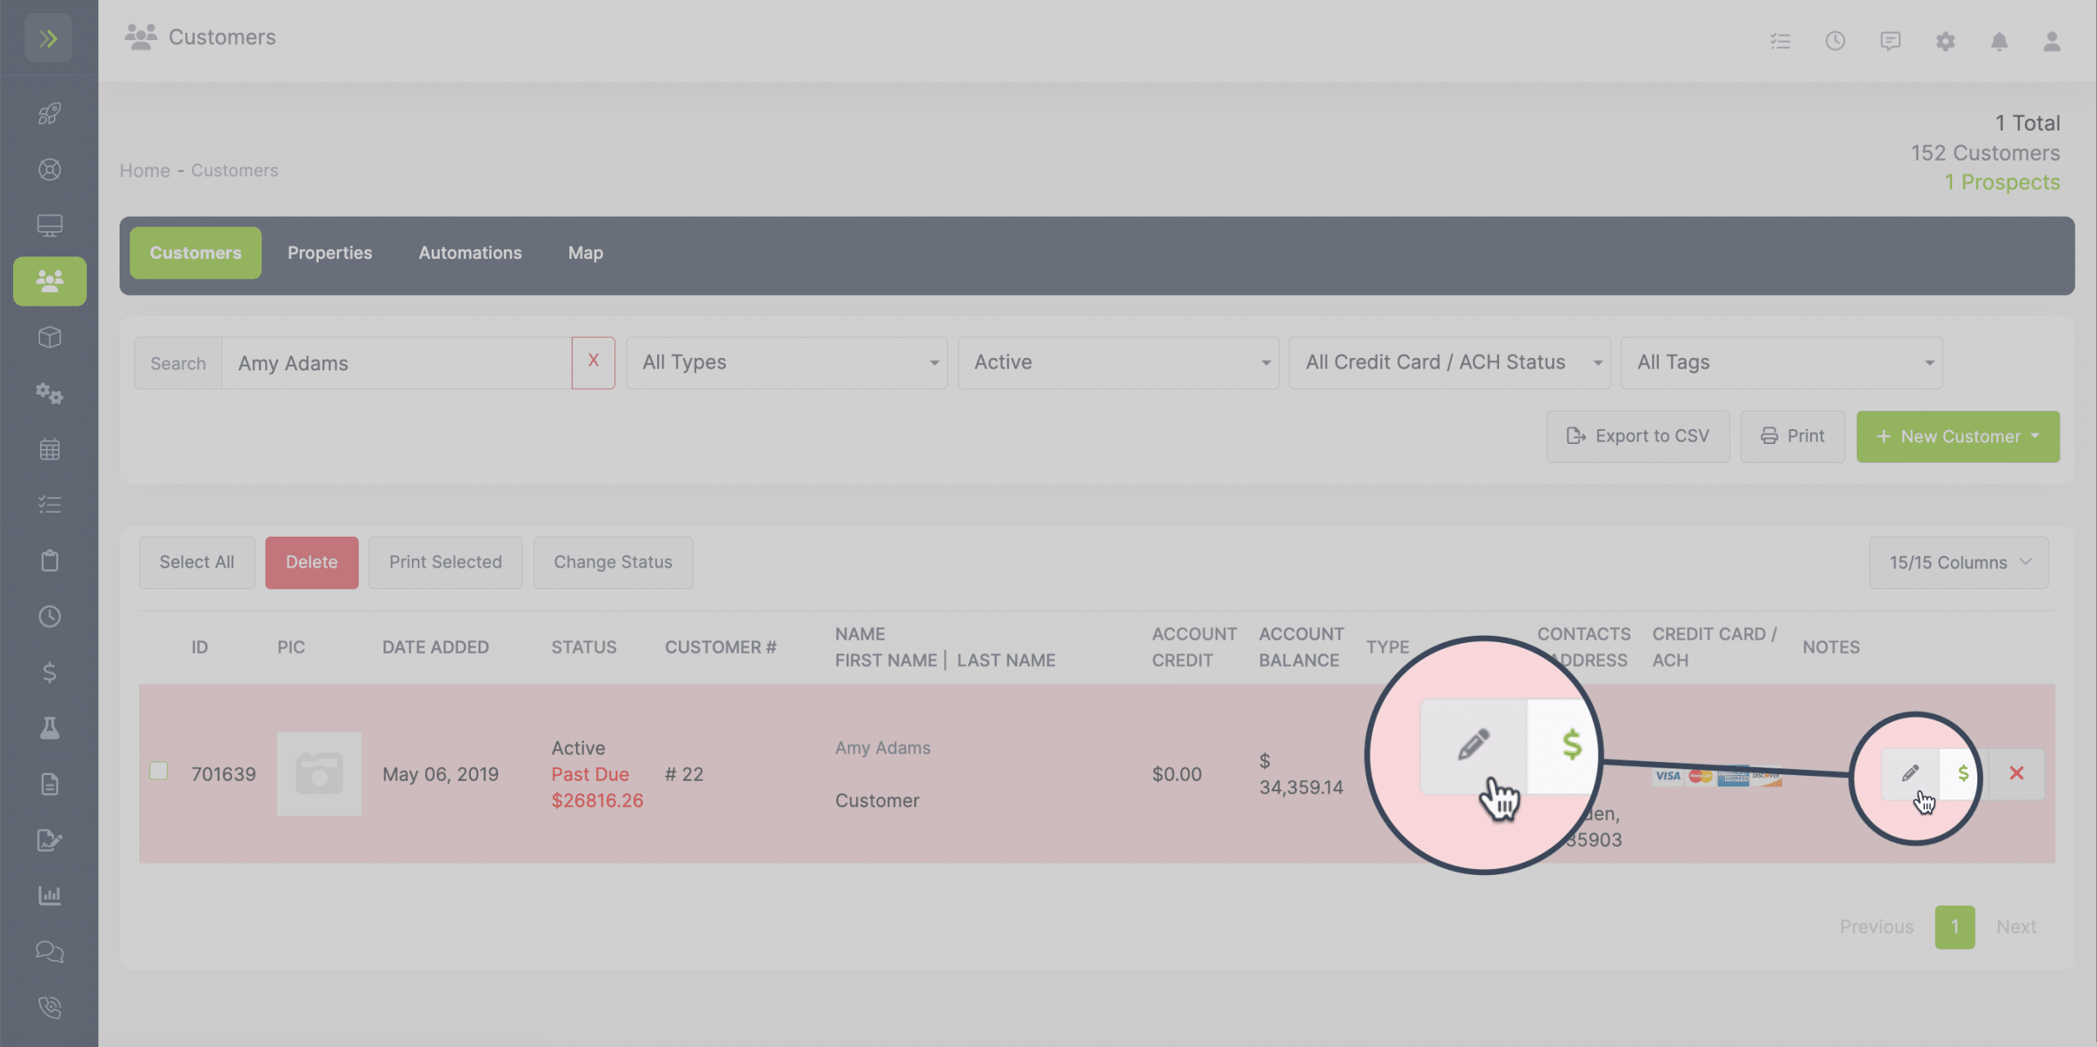Open the calendar grid icon in sidebar
Viewport: 2097px width, 1047px height.
(x=49, y=449)
